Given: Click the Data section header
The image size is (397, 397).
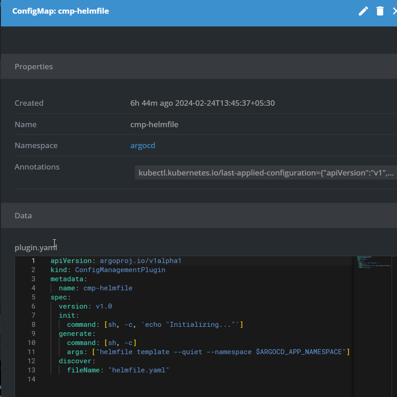Looking at the screenshot, I should pos(23,215).
